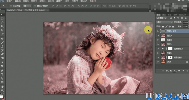
Task: Select the Lasso tool
Action: (x=2, y=22)
